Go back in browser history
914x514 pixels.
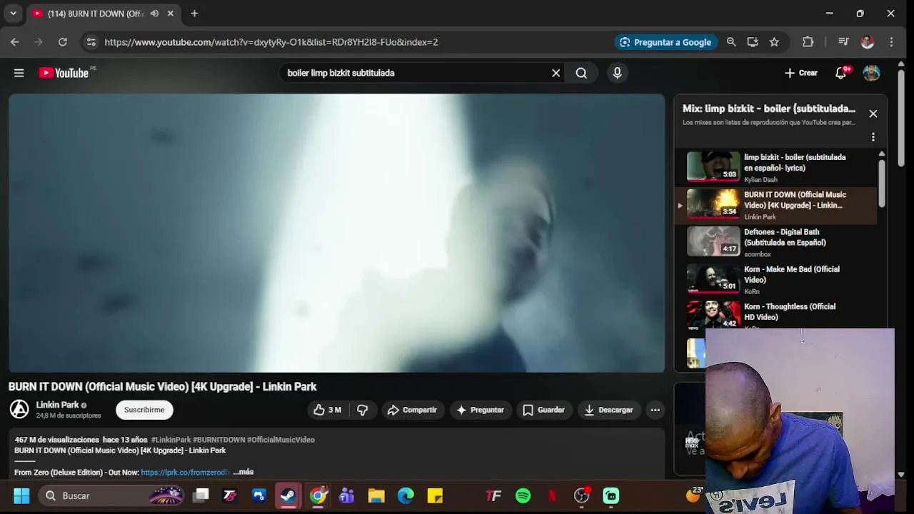(14, 42)
